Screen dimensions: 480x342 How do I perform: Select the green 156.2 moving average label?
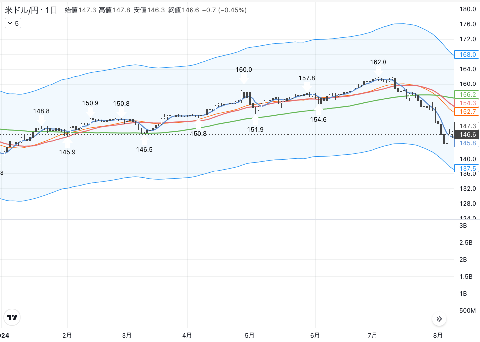467,95
